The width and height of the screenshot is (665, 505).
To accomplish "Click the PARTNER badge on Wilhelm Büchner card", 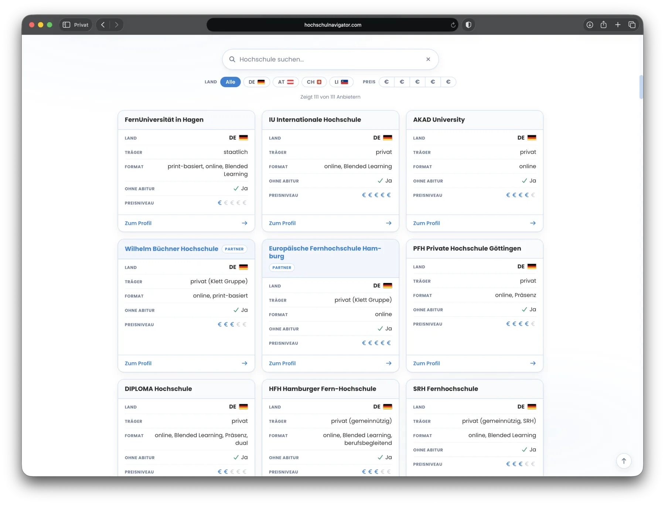I will 234,249.
